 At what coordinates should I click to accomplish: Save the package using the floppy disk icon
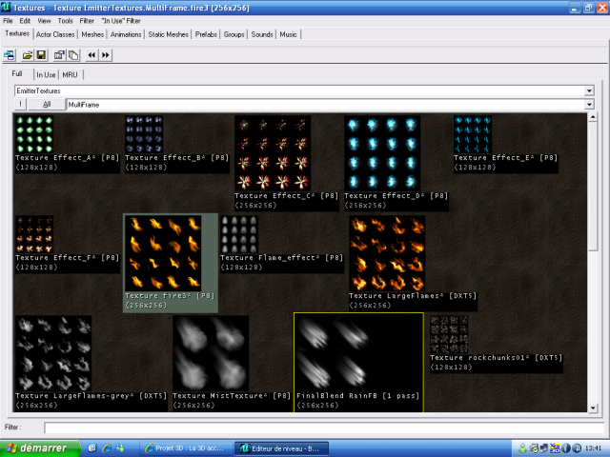(x=41, y=55)
